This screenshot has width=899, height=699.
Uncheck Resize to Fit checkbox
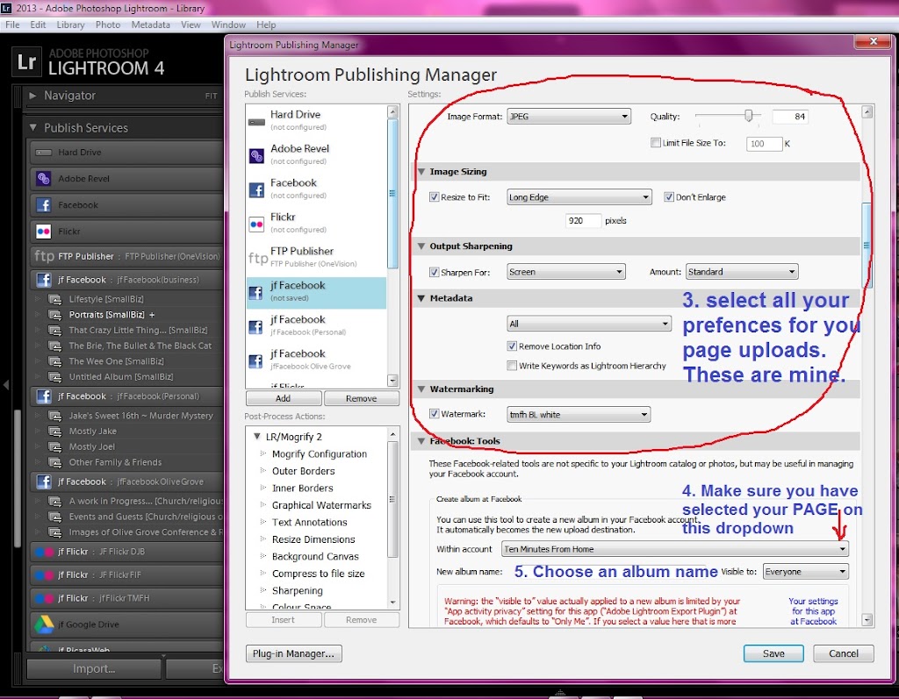(434, 197)
